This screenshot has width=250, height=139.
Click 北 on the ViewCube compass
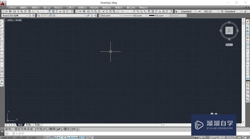[229, 22]
